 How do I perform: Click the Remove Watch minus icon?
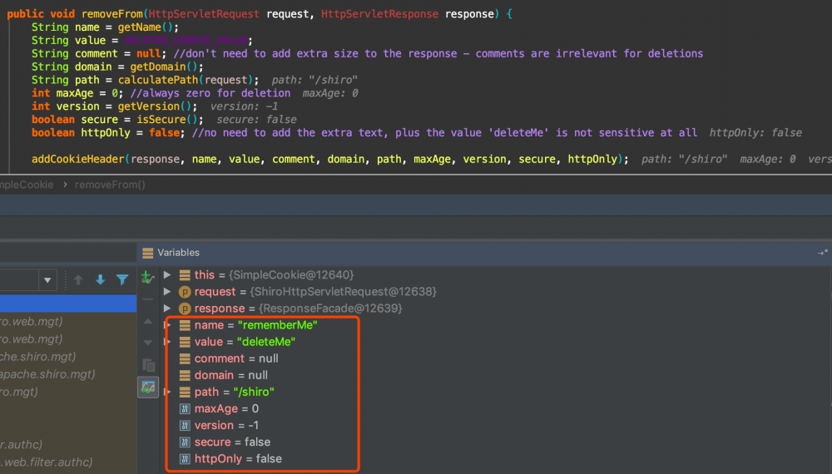(148, 299)
